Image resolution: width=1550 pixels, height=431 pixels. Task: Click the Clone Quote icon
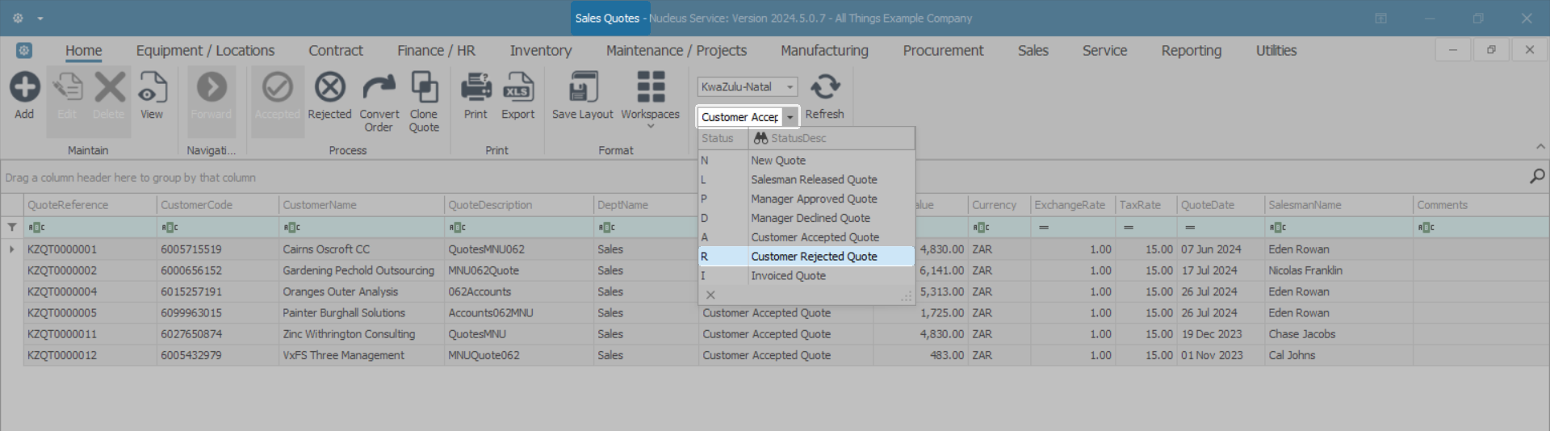tap(424, 88)
